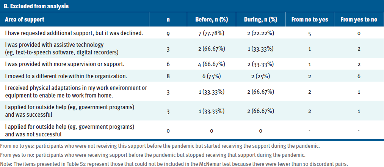384x167 pixels.
Task: Click the '7 (77.78%)' cell
Action: click(212, 34)
